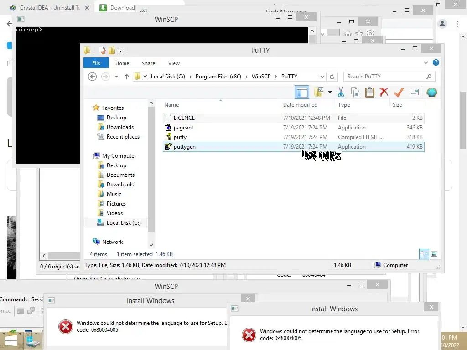
Task: Select the puttygen application file
Action: [x=293, y=146]
